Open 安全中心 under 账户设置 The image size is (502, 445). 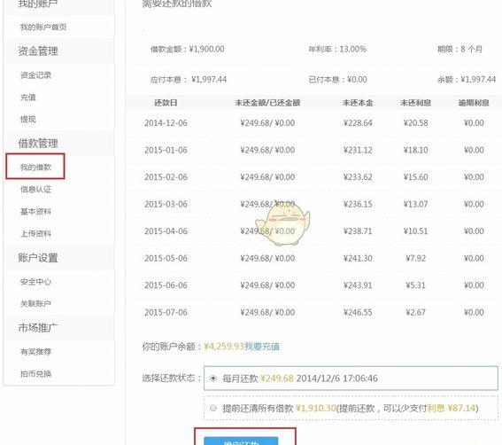35,282
